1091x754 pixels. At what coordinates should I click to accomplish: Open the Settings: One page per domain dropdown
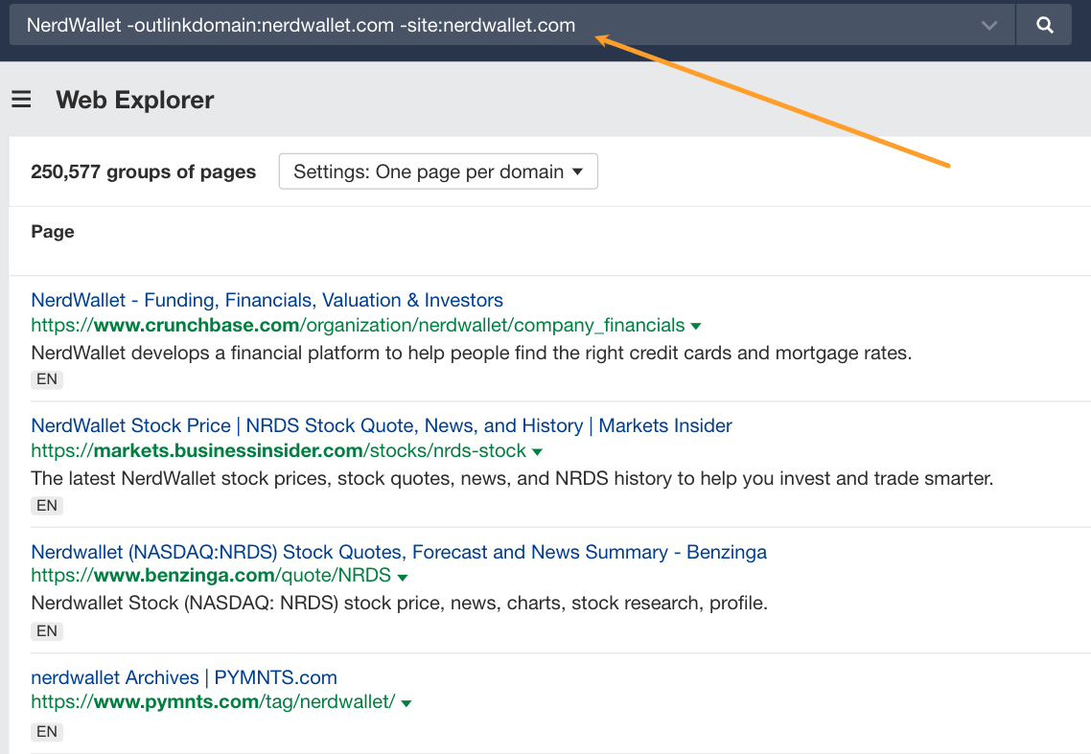coord(438,171)
